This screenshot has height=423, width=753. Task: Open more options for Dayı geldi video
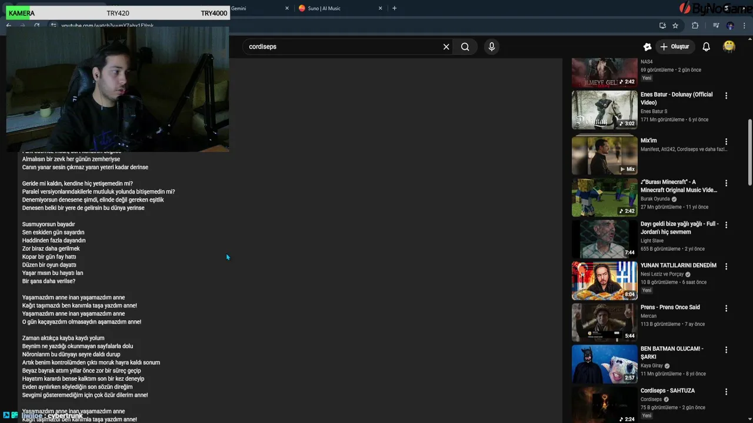pos(726,225)
